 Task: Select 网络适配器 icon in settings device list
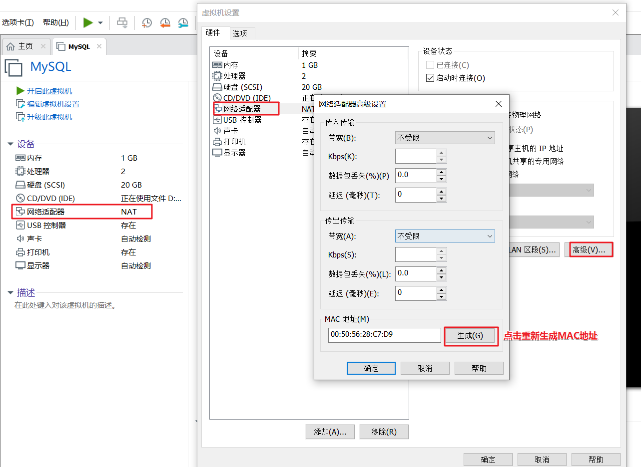[x=218, y=109]
